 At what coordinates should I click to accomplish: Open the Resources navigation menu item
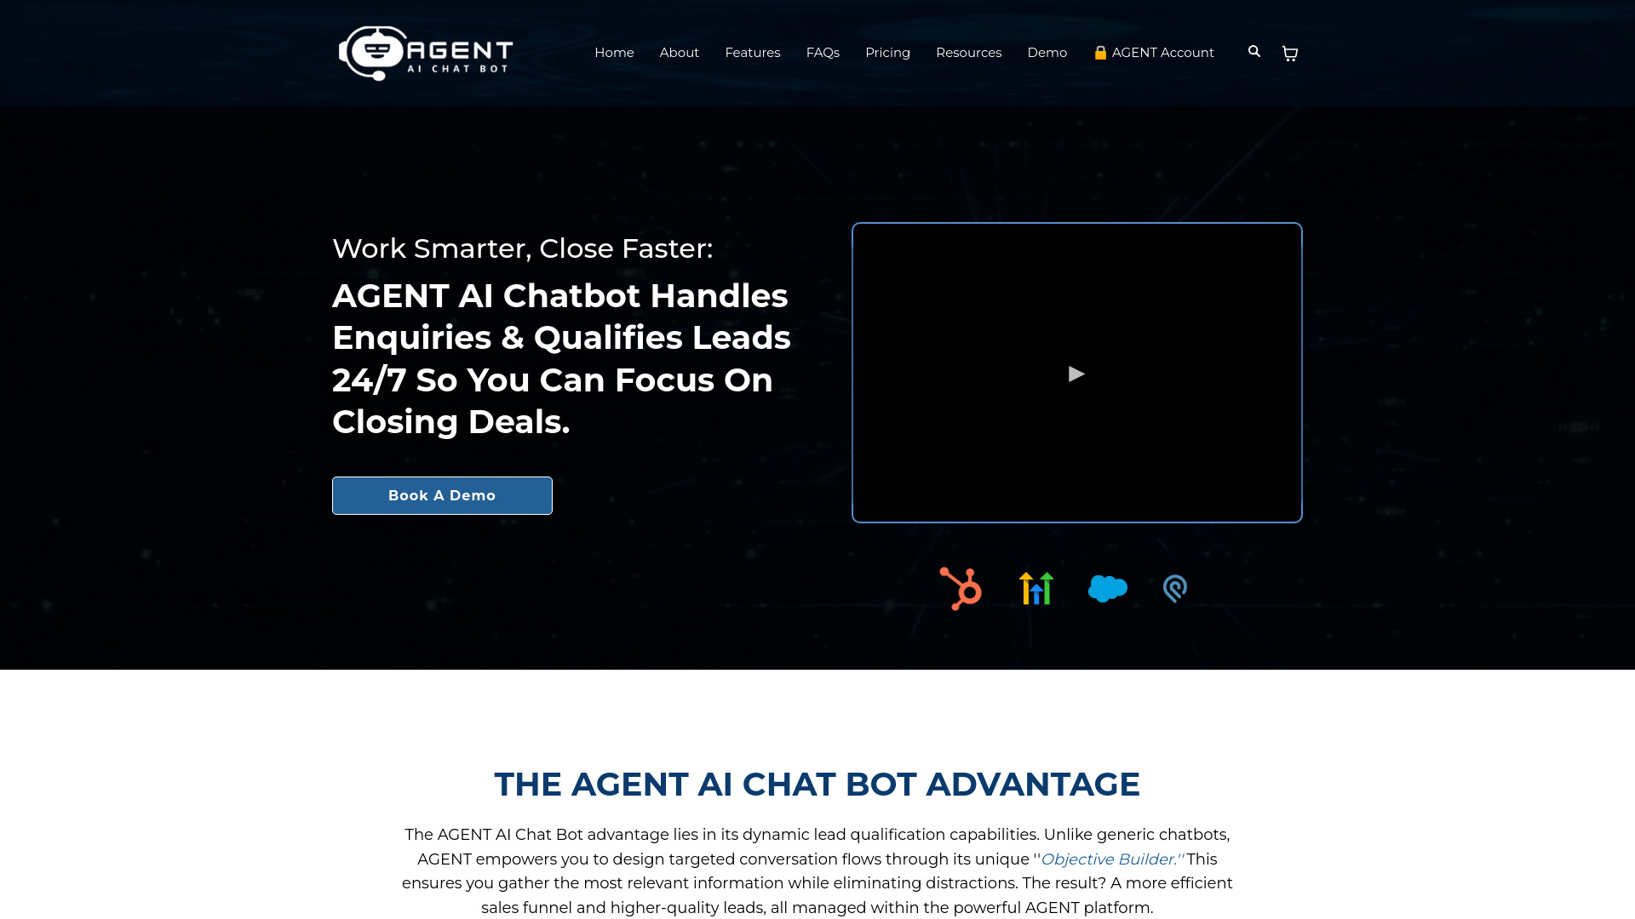pyautogui.click(x=968, y=53)
